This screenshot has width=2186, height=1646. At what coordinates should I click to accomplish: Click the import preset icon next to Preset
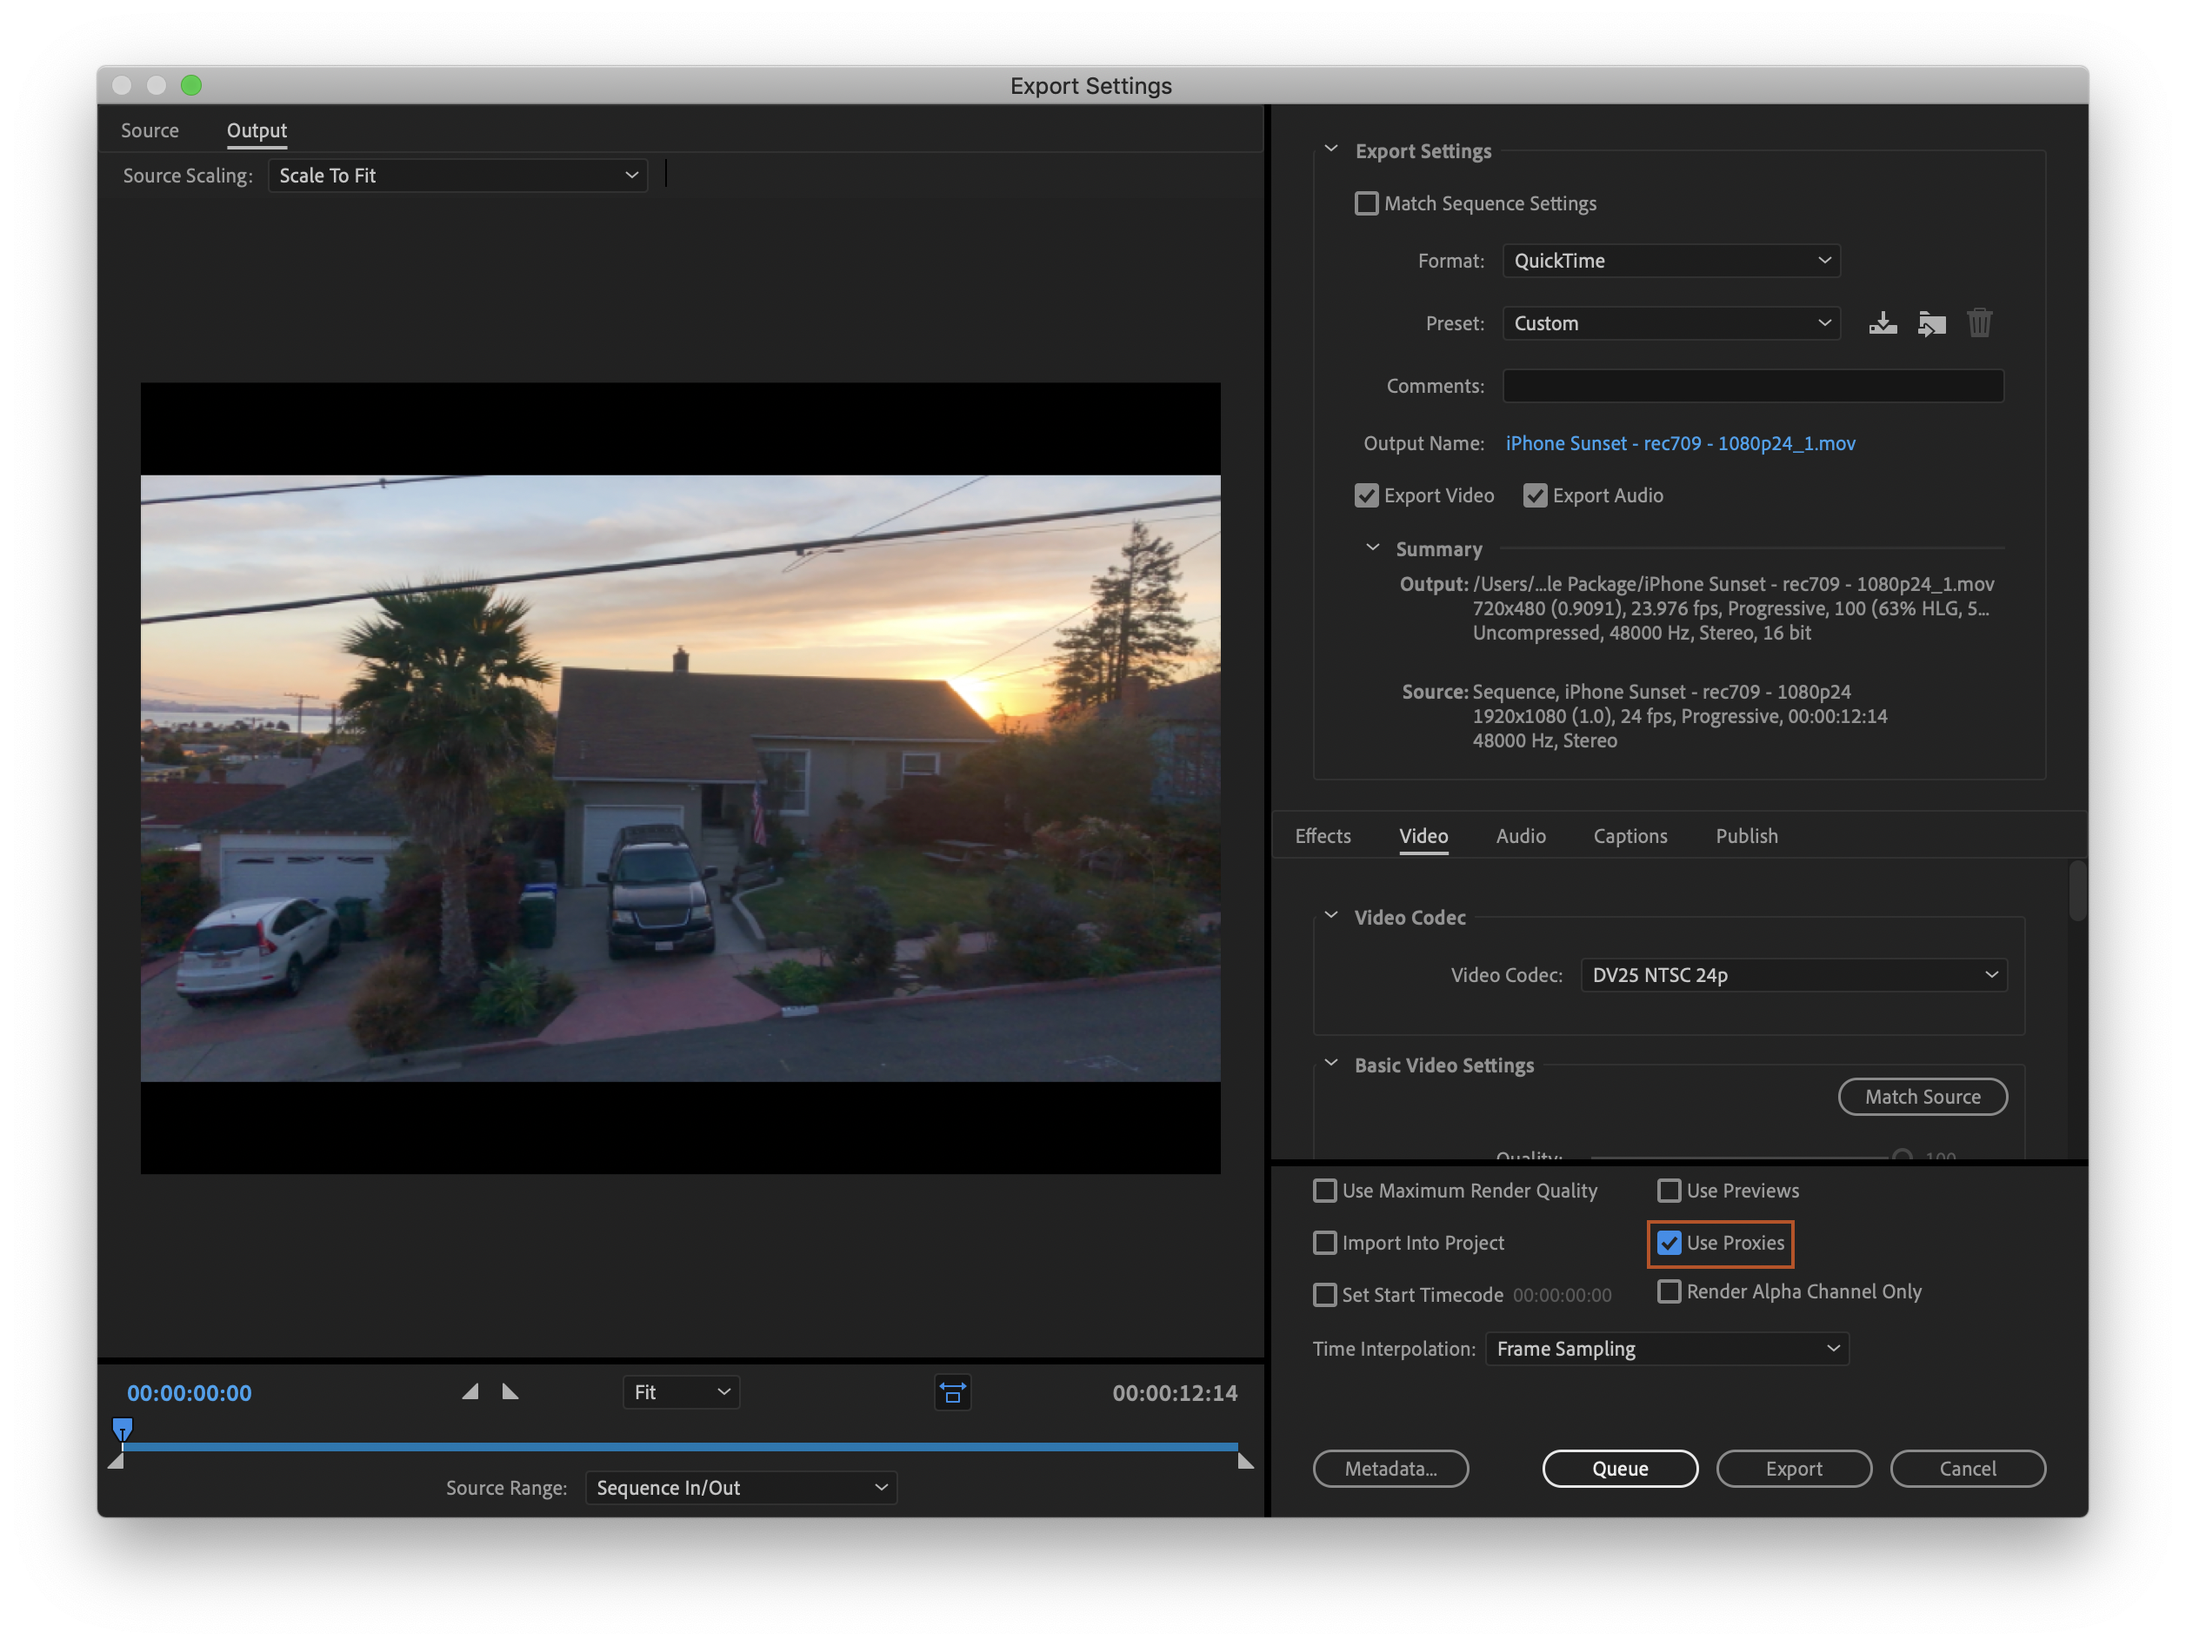click(x=1932, y=323)
